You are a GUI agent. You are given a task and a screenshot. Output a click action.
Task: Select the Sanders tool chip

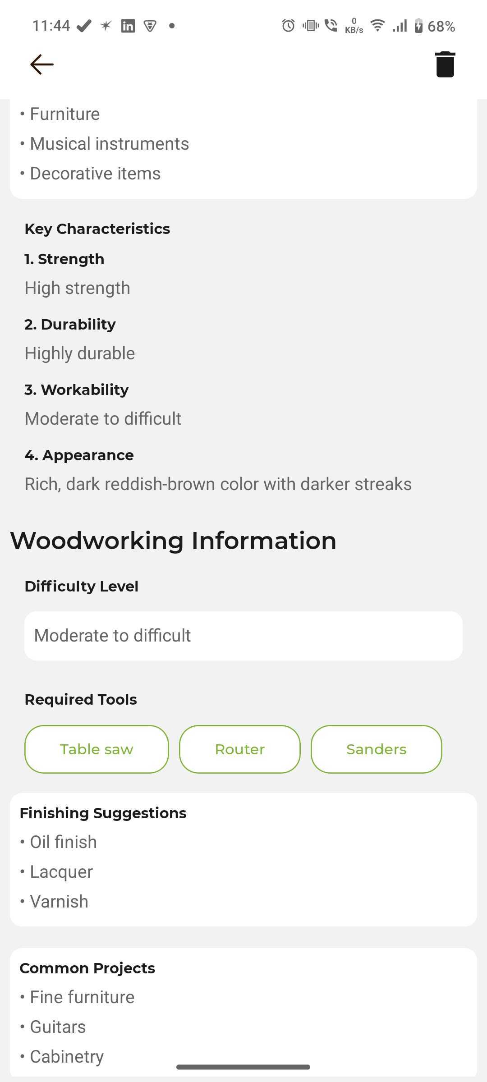pyautogui.click(x=377, y=749)
